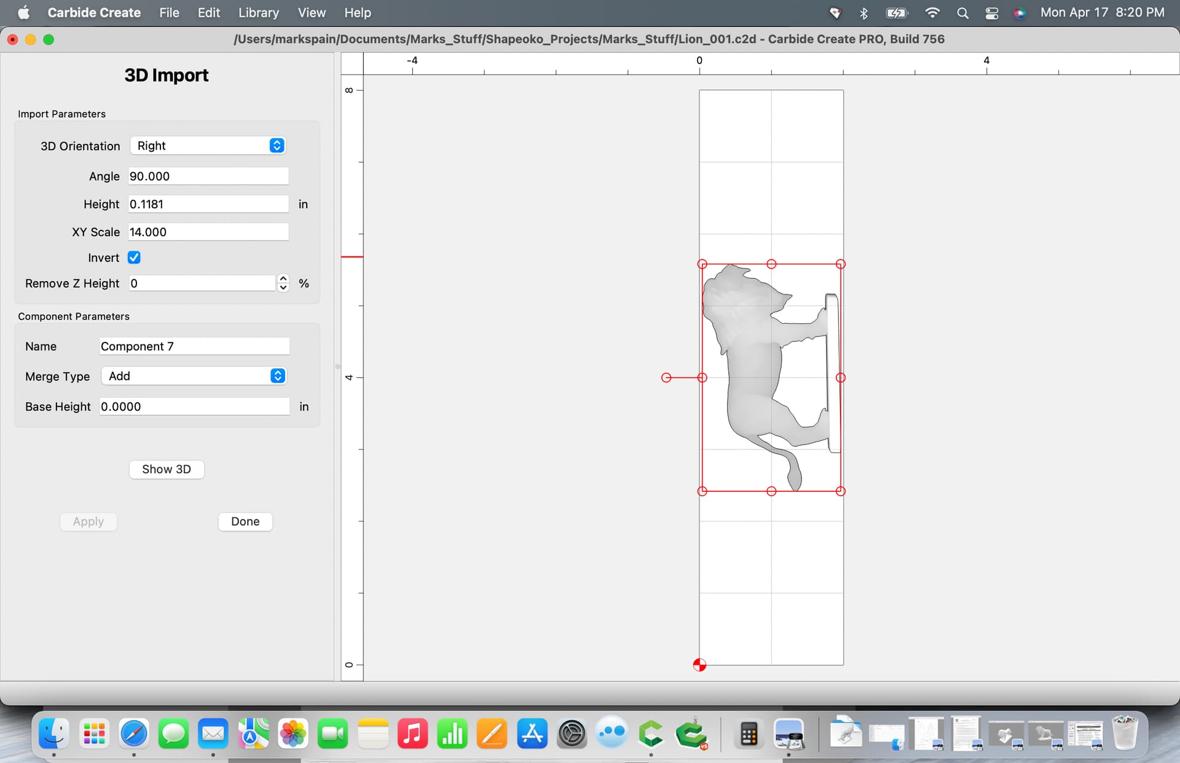Open Finder from the dock
Viewport: 1180px width, 763px height.
[x=53, y=733]
